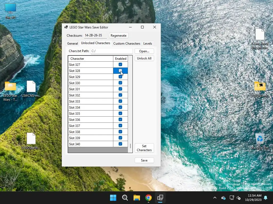The image size is (273, 204).
Task: Click the Character column header
Action: [91, 59]
